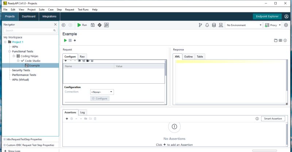Viewport: 292px width, 152px height.
Task: Go back using the back arrow icon
Action: point(64,25)
